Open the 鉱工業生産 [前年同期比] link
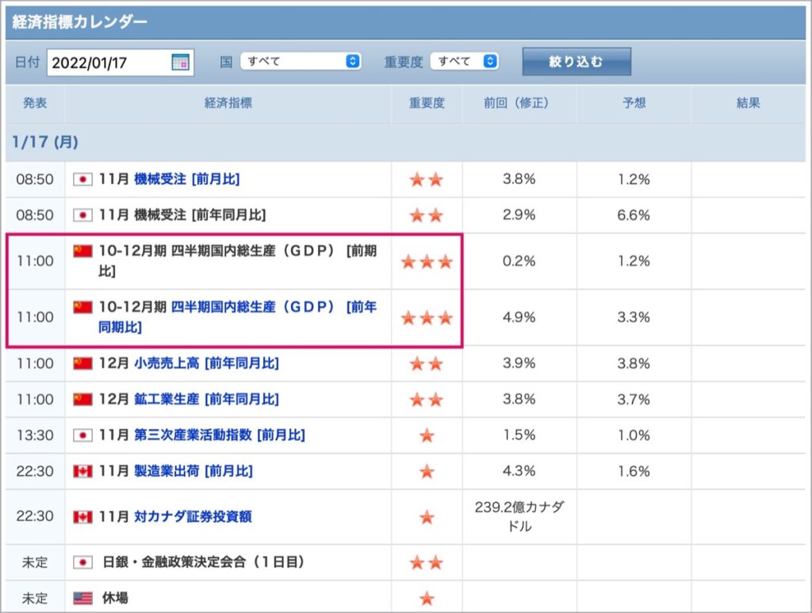The image size is (812, 613). coord(206,399)
